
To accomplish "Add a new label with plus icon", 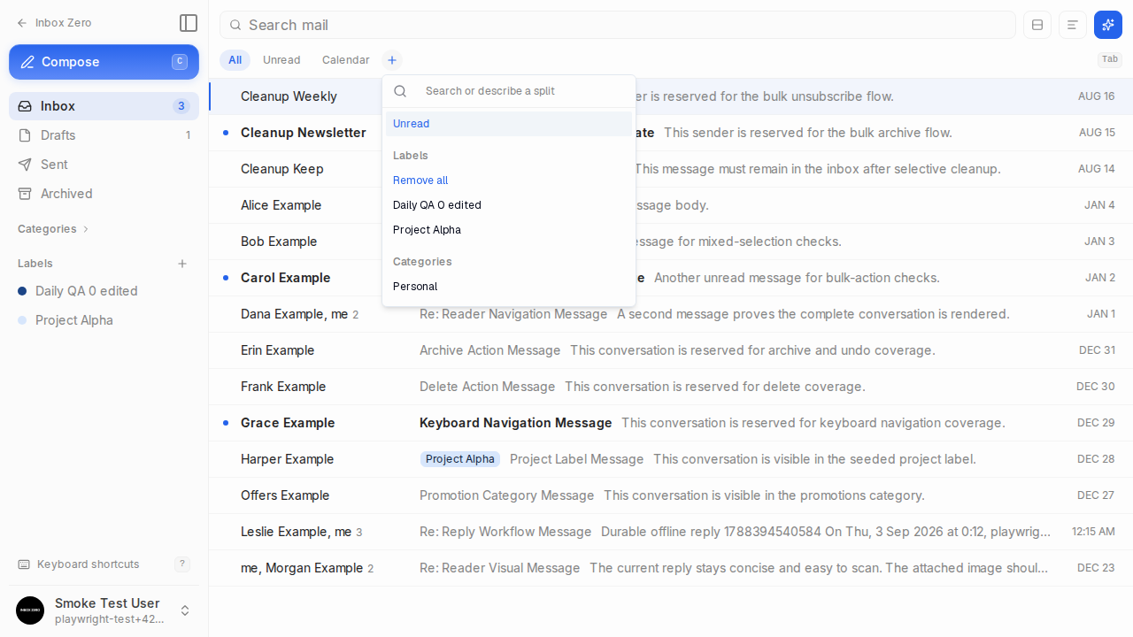I will [182, 264].
